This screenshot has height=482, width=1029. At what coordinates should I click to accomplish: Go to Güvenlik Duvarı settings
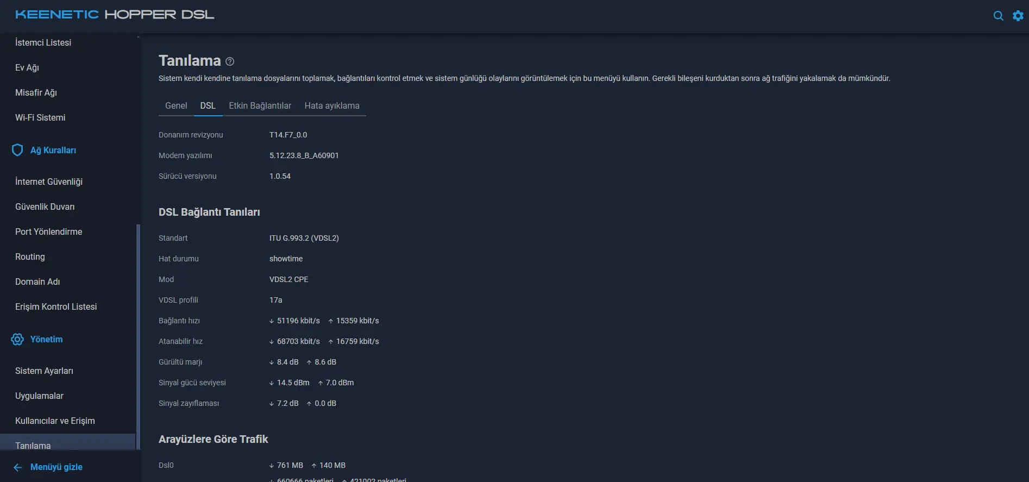click(45, 206)
